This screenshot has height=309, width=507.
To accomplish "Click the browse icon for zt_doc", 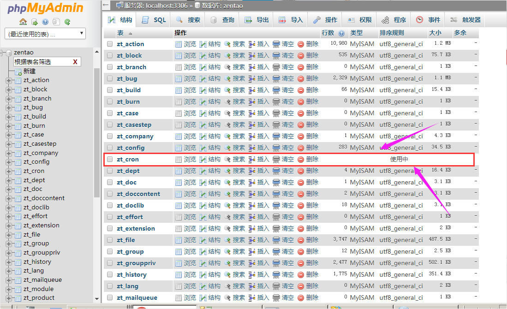I will pos(179,183).
